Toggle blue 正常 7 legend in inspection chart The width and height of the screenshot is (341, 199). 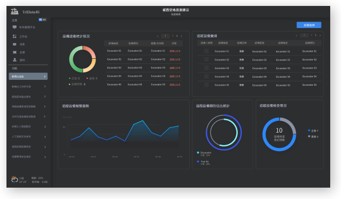(x=313, y=131)
